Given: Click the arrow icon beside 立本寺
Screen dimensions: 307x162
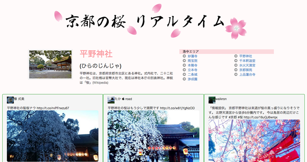Looking at the screenshot, I should coord(184,70).
